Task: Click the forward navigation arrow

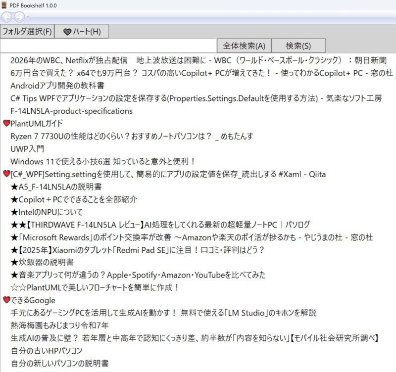Action: pyautogui.click(x=19, y=16)
